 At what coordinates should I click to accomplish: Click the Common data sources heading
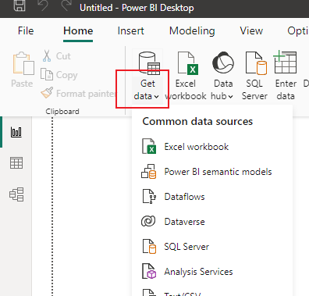pos(197,122)
